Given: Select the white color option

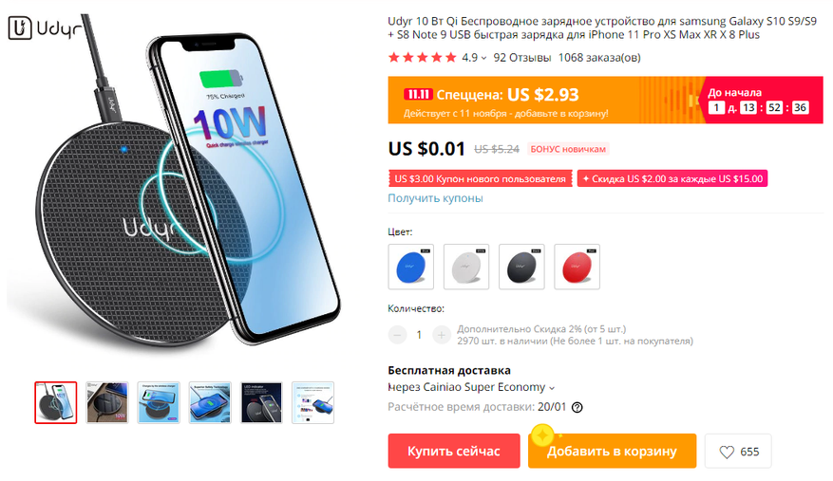Looking at the screenshot, I should coord(466,267).
